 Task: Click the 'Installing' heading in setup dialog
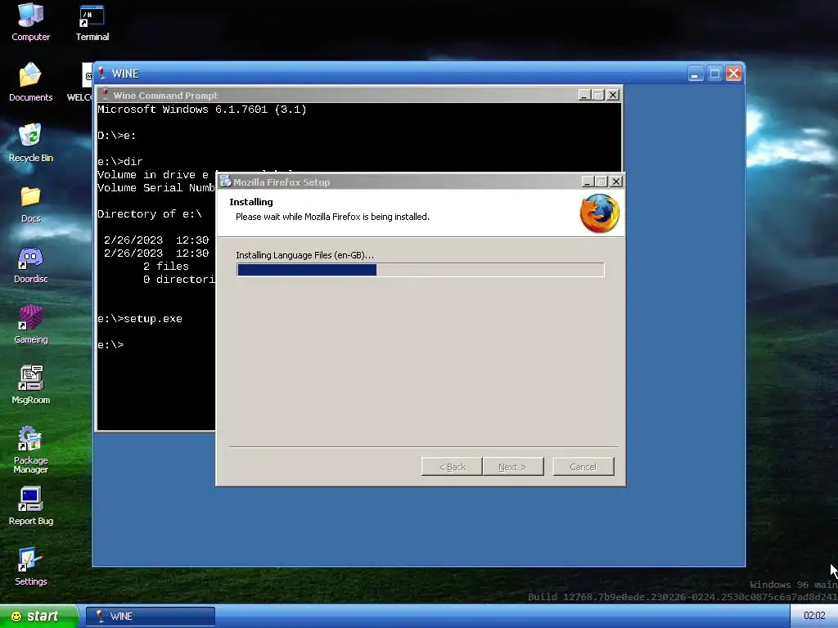pos(251,202)
